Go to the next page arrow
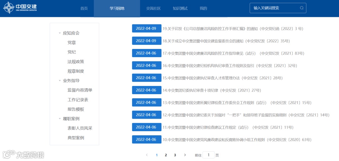339x161 pixels. (x=185, y=155)
